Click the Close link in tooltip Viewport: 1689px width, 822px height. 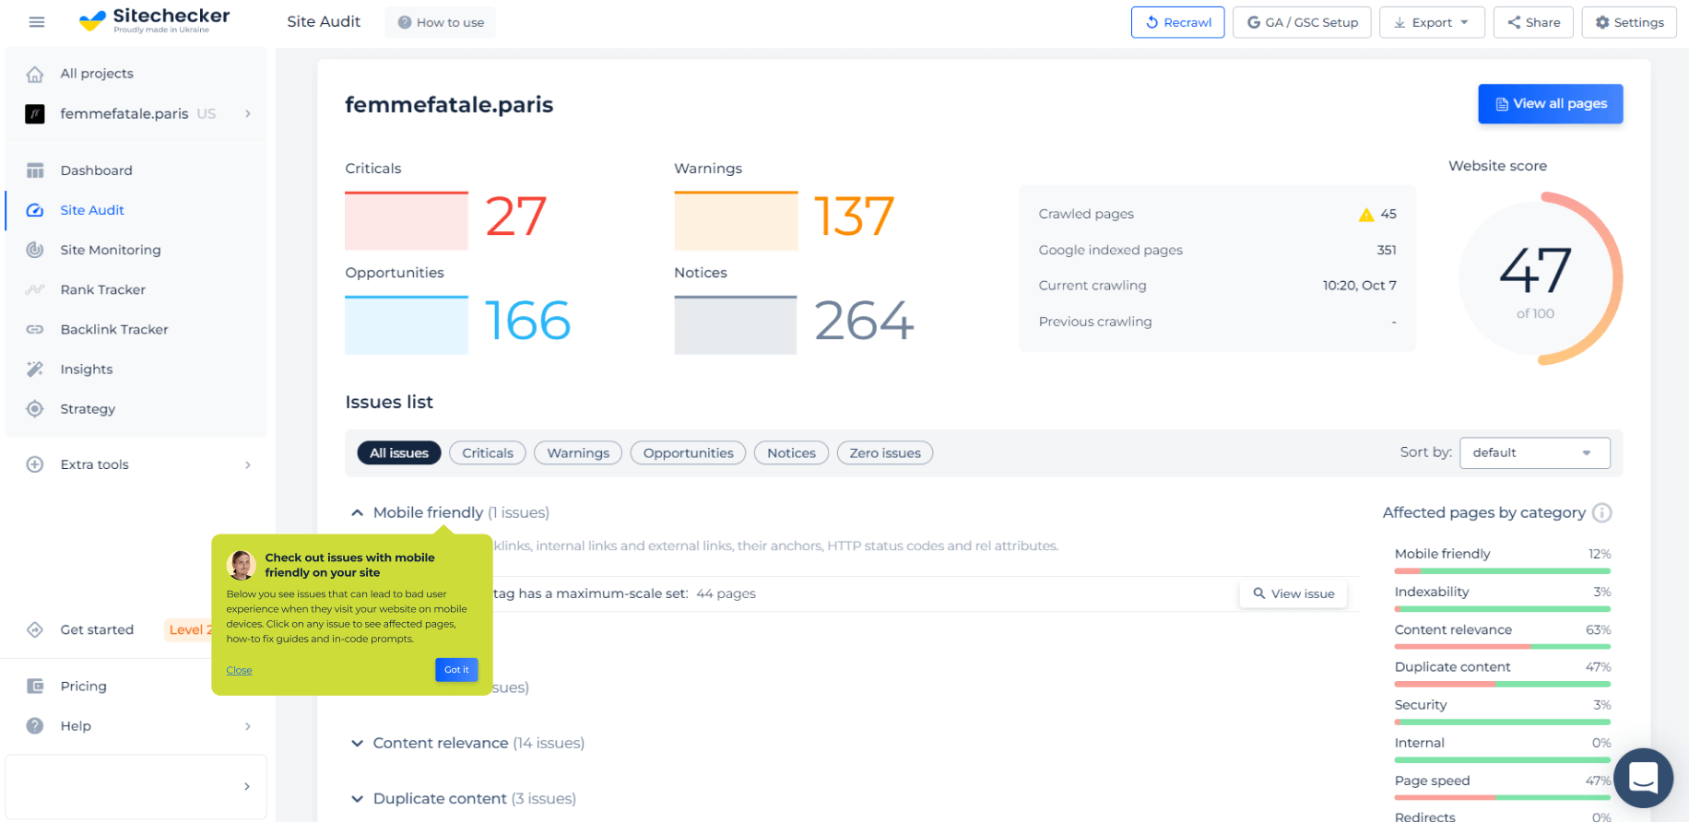(239, 670)
